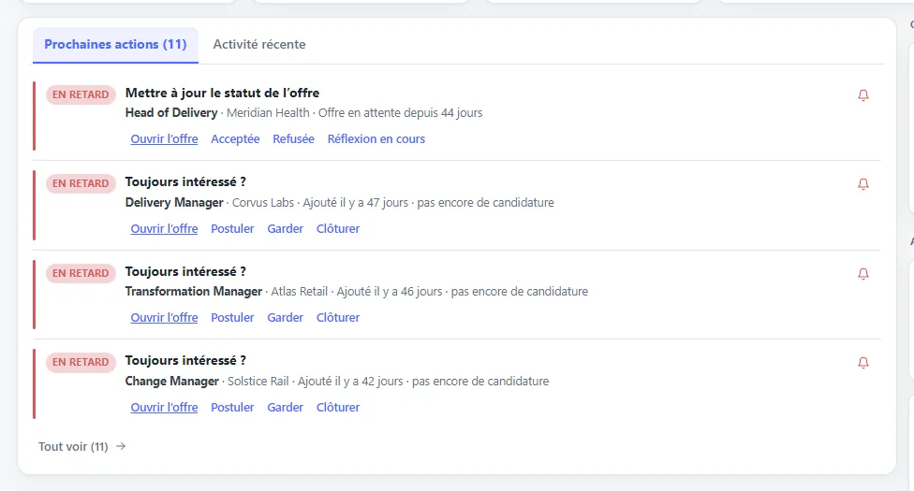The width and height of the screenshot is (914, 491).
Task: Click the Change Manager job title
Action: (172, 382)
